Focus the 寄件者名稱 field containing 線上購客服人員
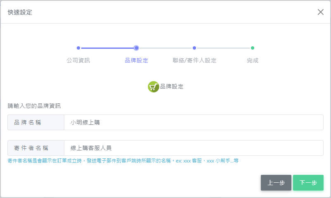This screenshot has height=198, width=331. coord(193,148)
